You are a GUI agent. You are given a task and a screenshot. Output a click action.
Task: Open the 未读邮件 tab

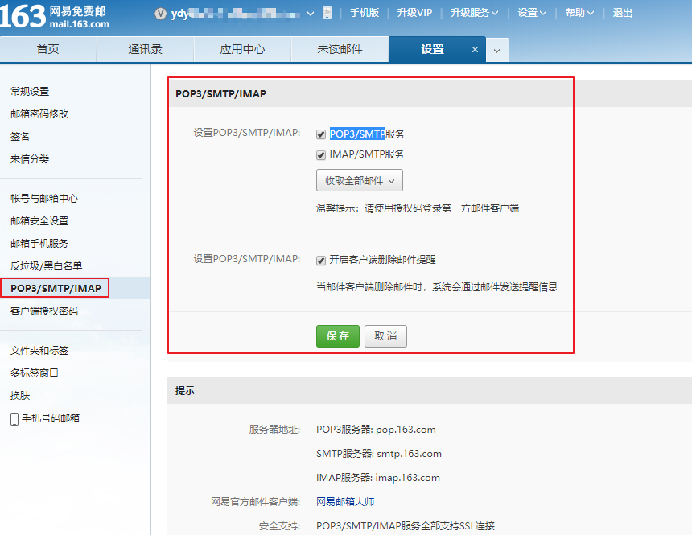pyautogui.click(x=340, y=49)
